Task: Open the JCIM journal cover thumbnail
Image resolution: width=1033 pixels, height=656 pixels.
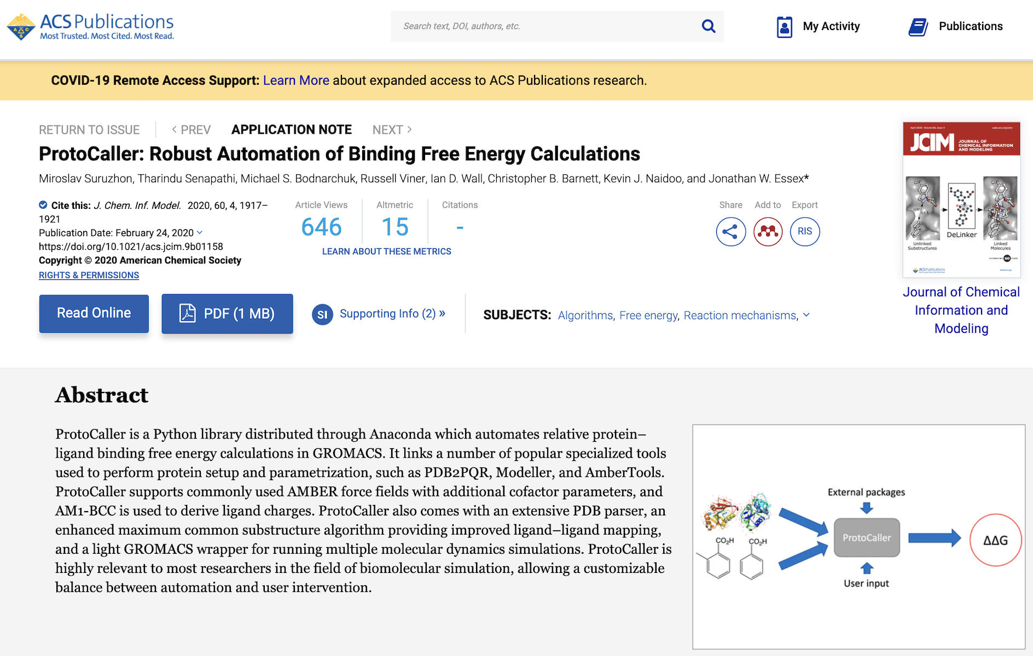Action: [961, 200]
